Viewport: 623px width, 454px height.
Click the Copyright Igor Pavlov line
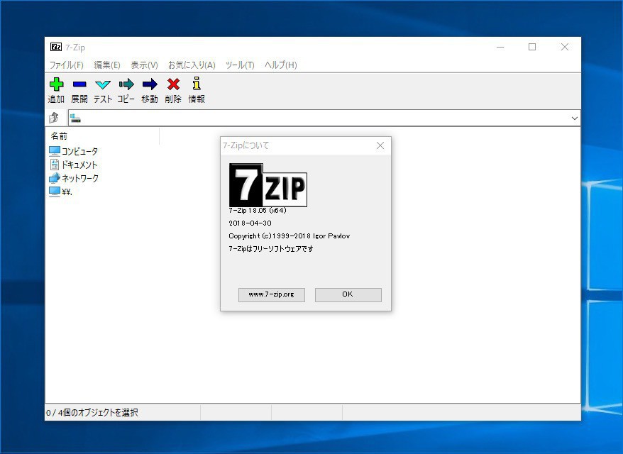click(x=290, y=236)
